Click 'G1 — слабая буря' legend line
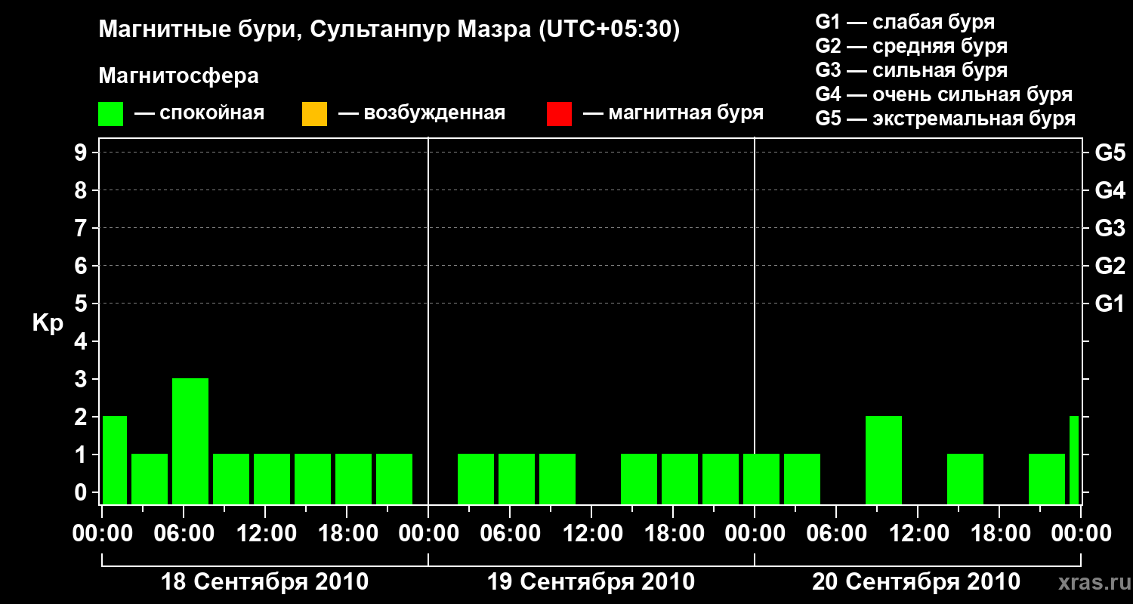 point(905,23)
